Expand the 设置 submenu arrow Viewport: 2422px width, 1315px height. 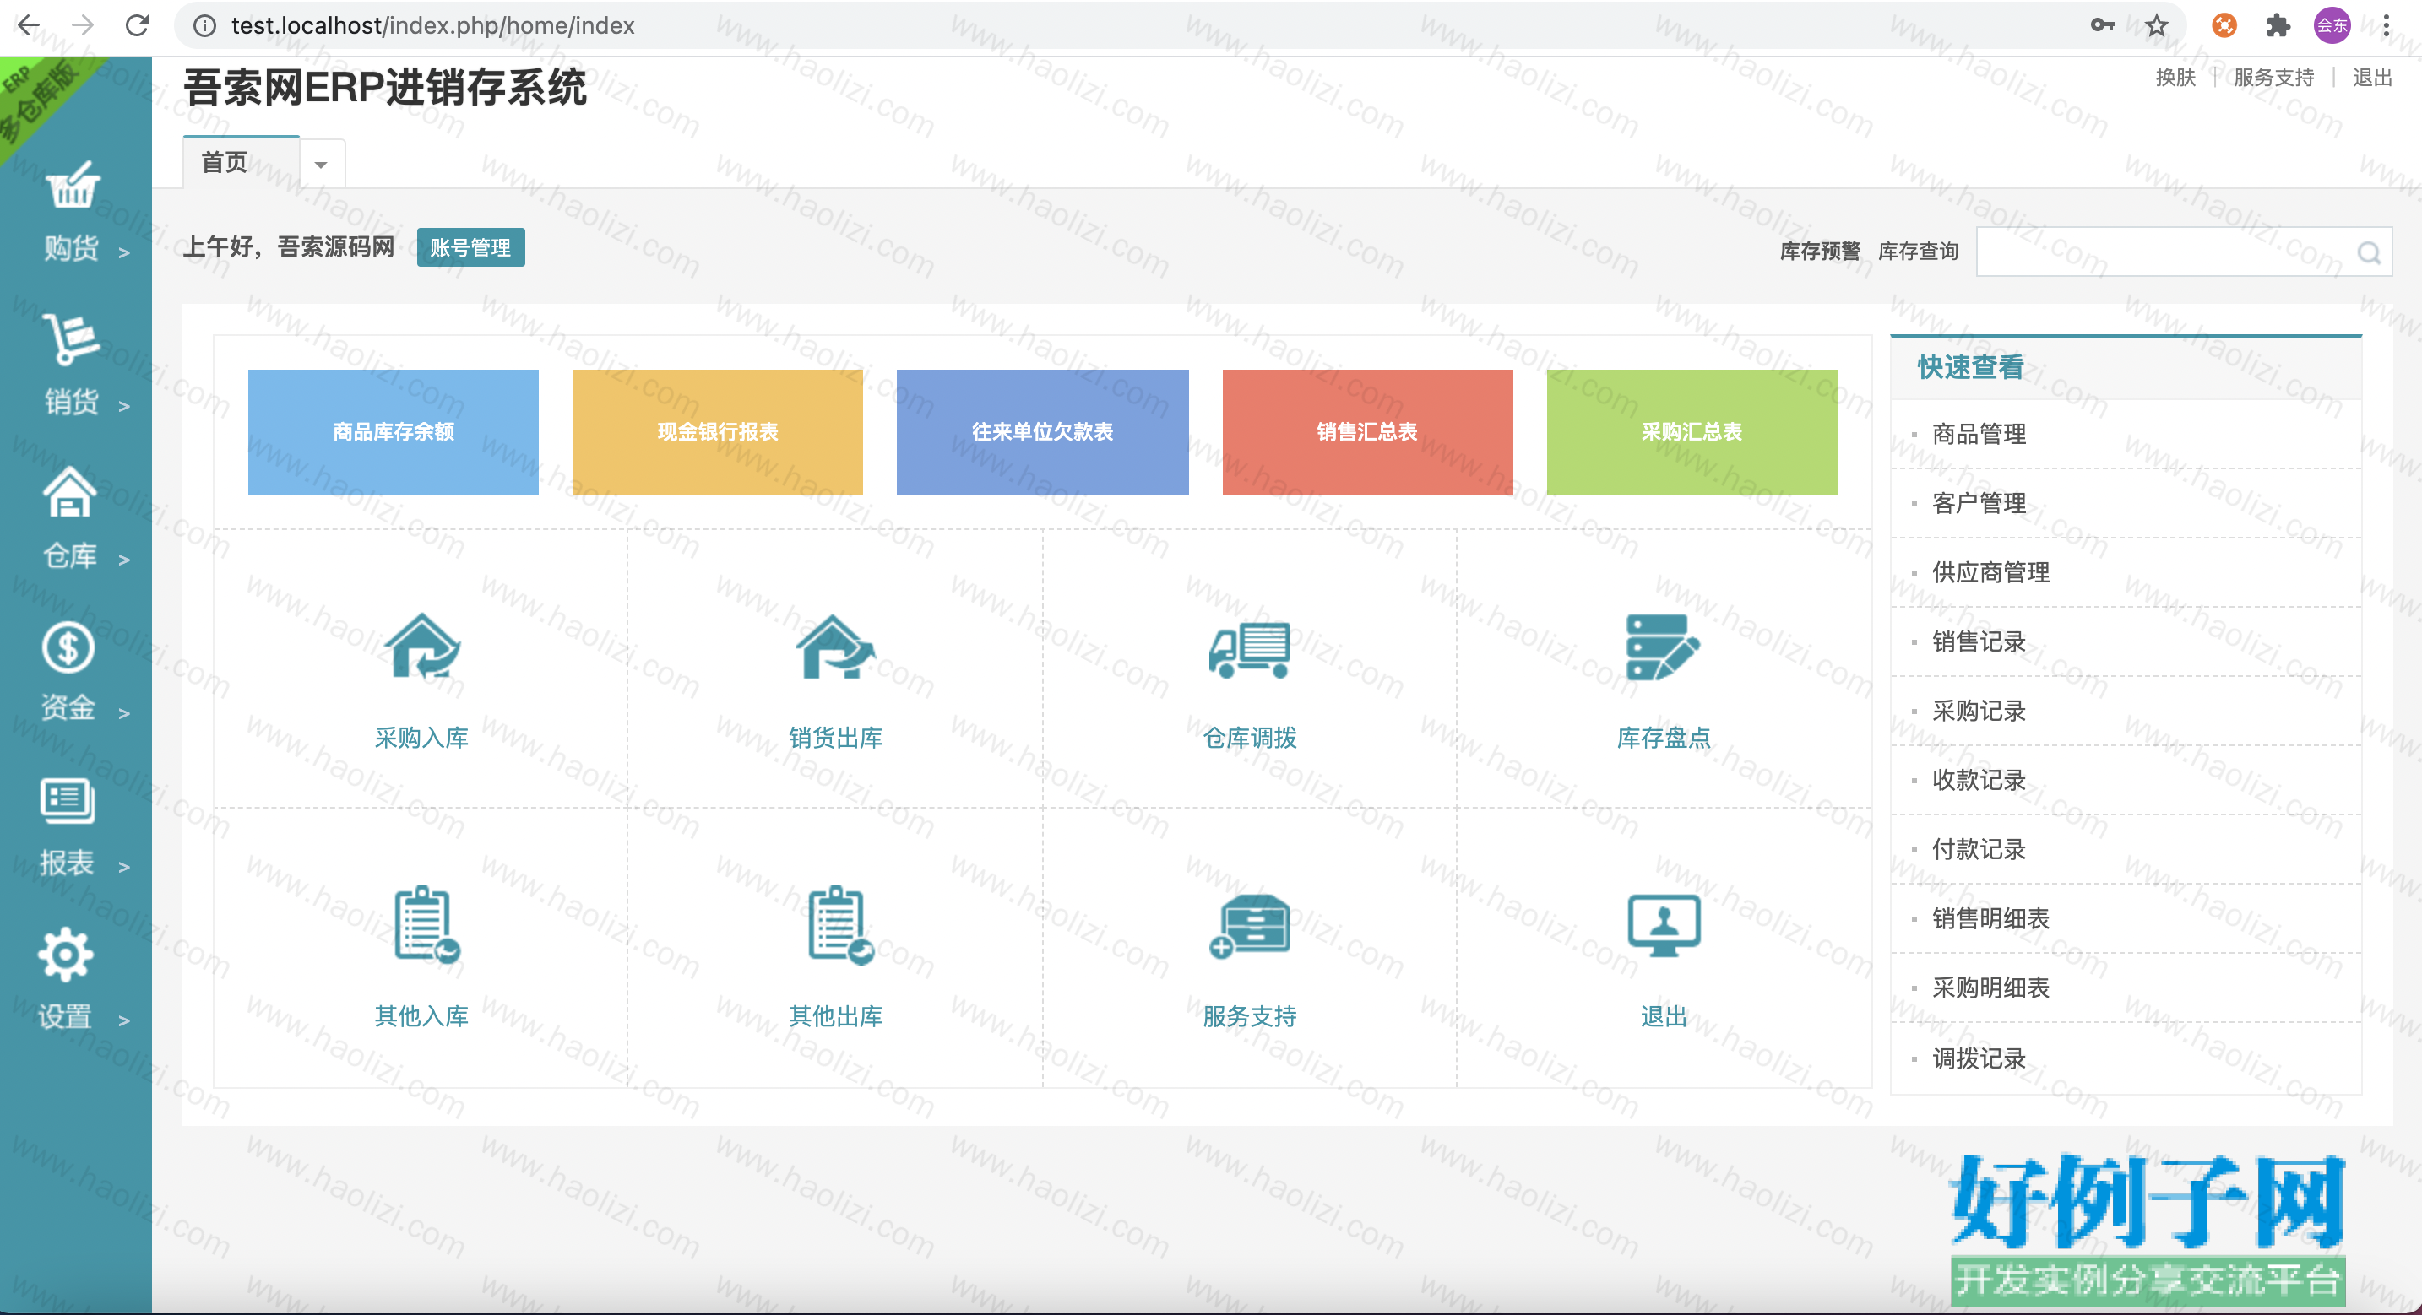coord(124,1020)
